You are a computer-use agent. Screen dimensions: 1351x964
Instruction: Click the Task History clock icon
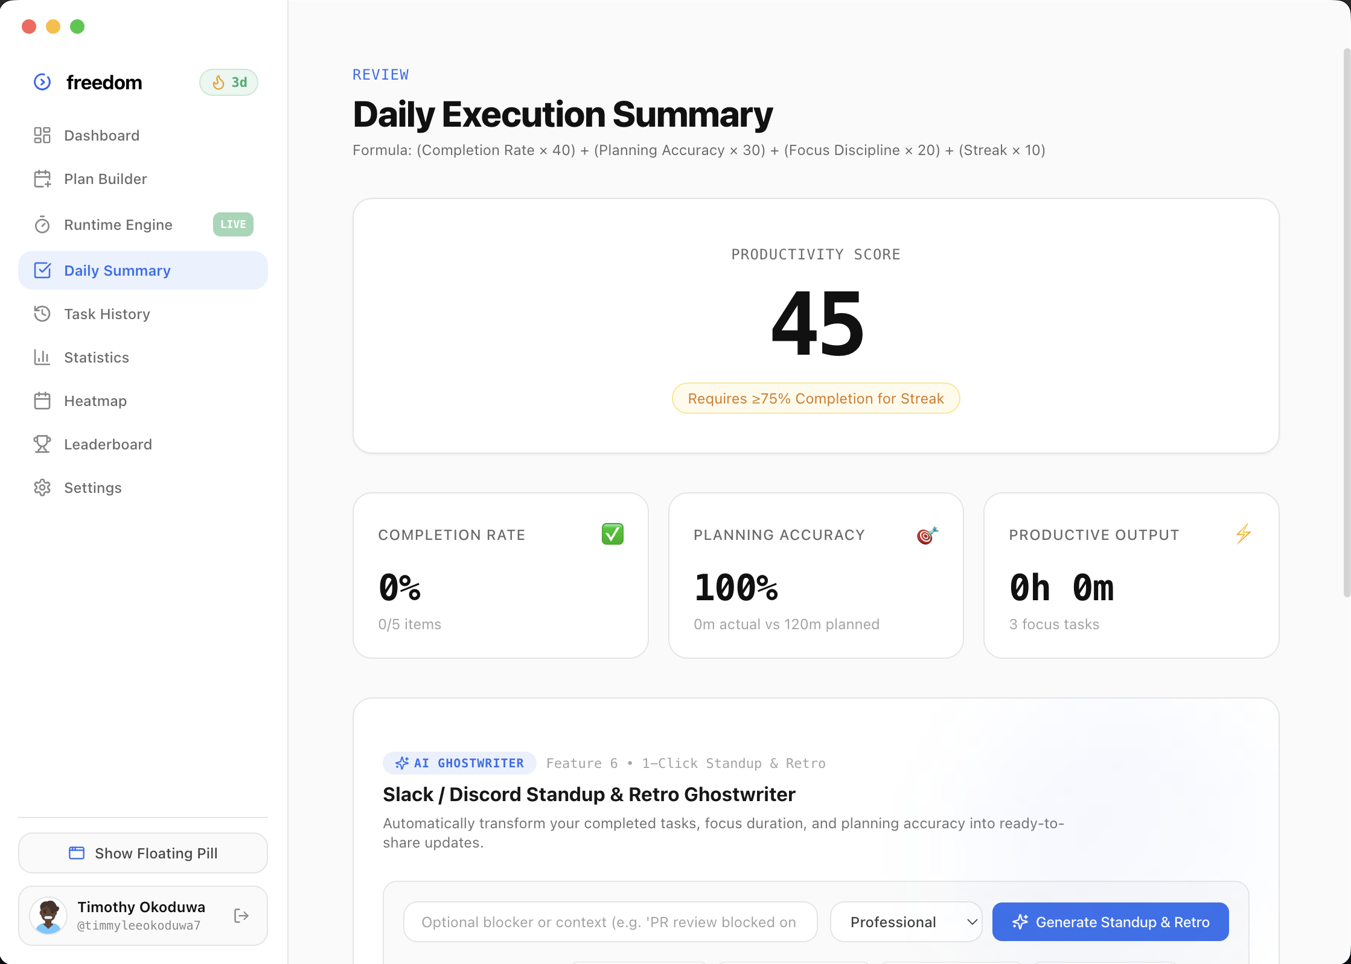coord(42,314)
